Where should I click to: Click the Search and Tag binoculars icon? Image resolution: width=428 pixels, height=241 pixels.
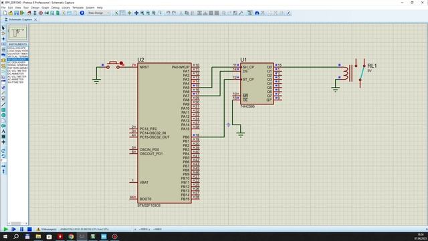point(257,13)
